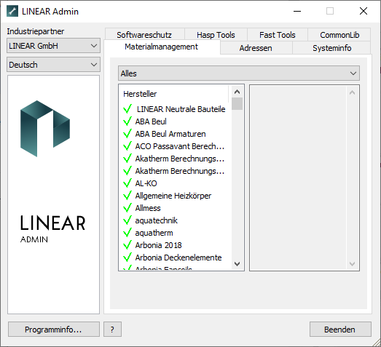Click the manufacturer list scrollbar thumb

click(x=237, y=104)
